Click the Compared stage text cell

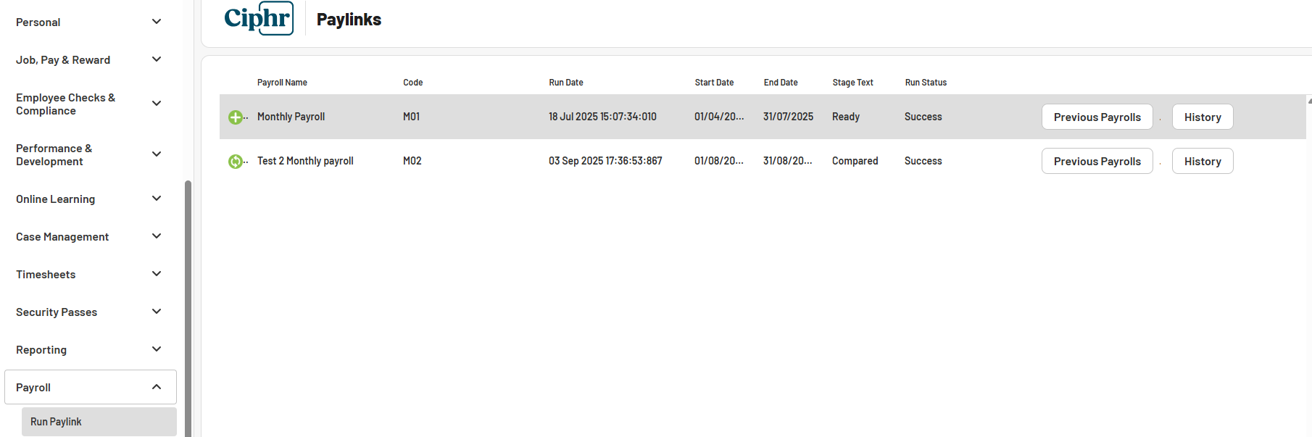855,161
